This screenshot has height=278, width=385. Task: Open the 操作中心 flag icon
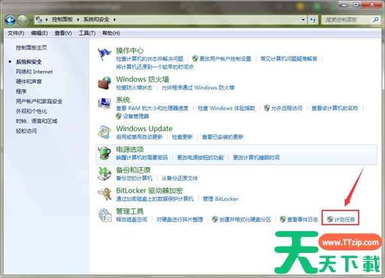pyautogui.click(x=105, y=55)
